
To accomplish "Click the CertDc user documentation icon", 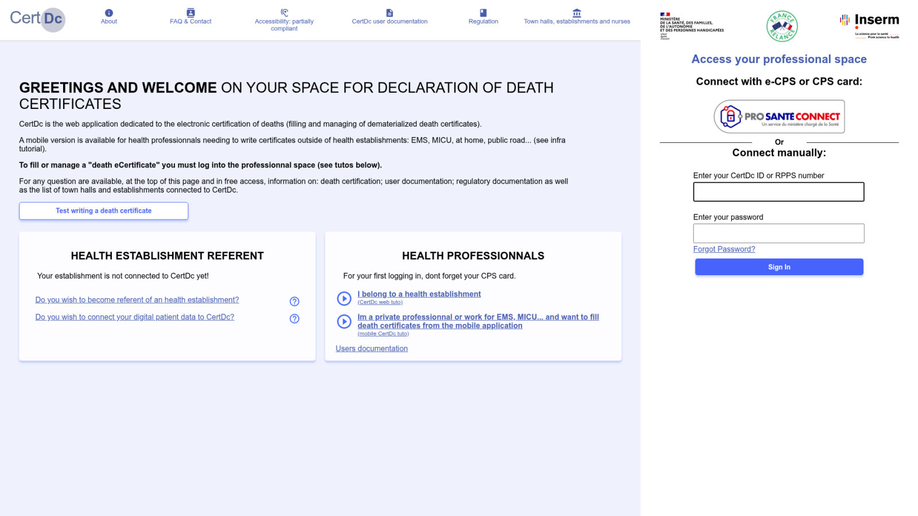I will 390,13.
